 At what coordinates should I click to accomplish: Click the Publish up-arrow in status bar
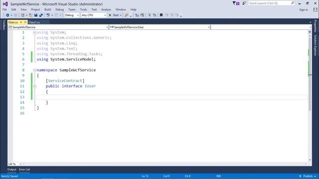[300, 176]
